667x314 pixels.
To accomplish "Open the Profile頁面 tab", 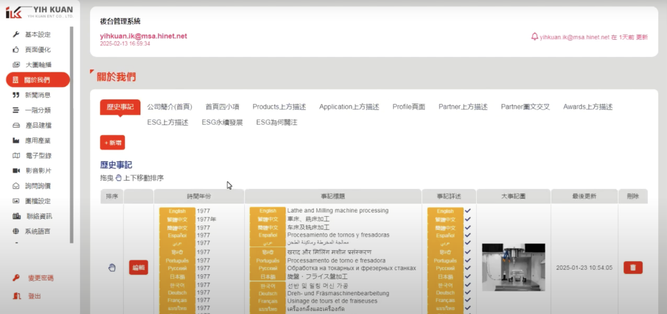I will tap(409, 107).
